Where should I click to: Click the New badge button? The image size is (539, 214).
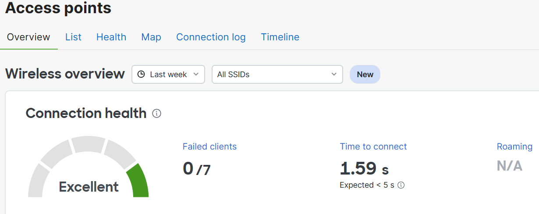(365, 75)
